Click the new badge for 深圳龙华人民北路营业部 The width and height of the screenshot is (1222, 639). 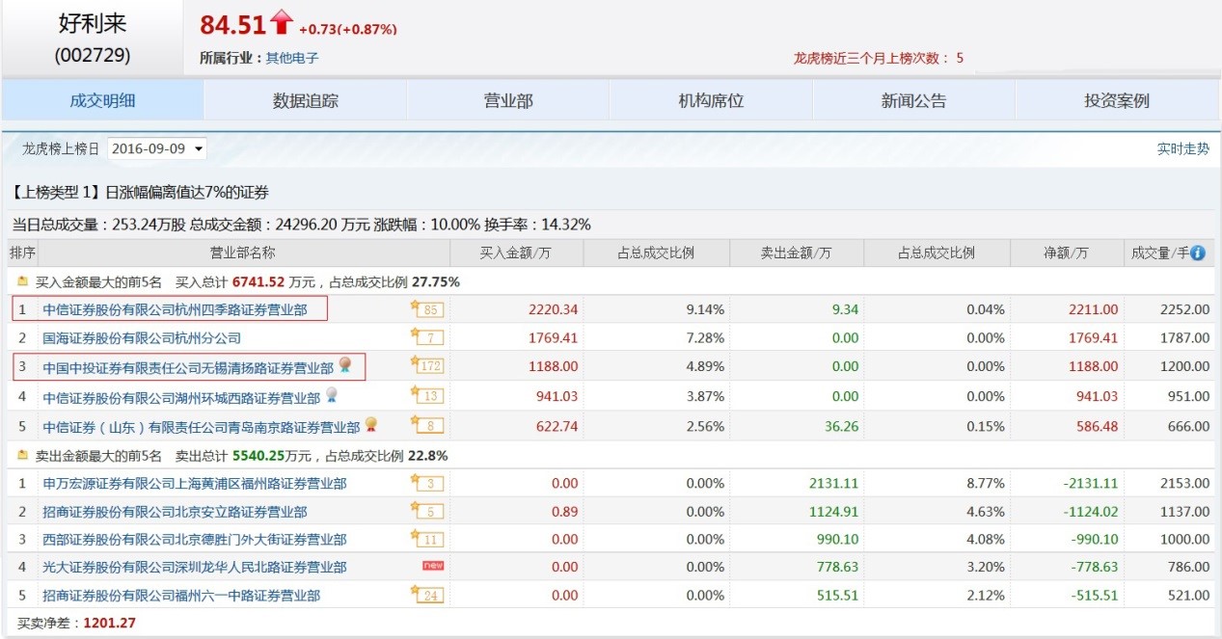point(433,566)
